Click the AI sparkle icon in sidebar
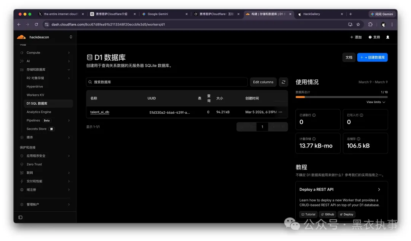The width and height of the screenshot is (411, 241). (22, 61)
